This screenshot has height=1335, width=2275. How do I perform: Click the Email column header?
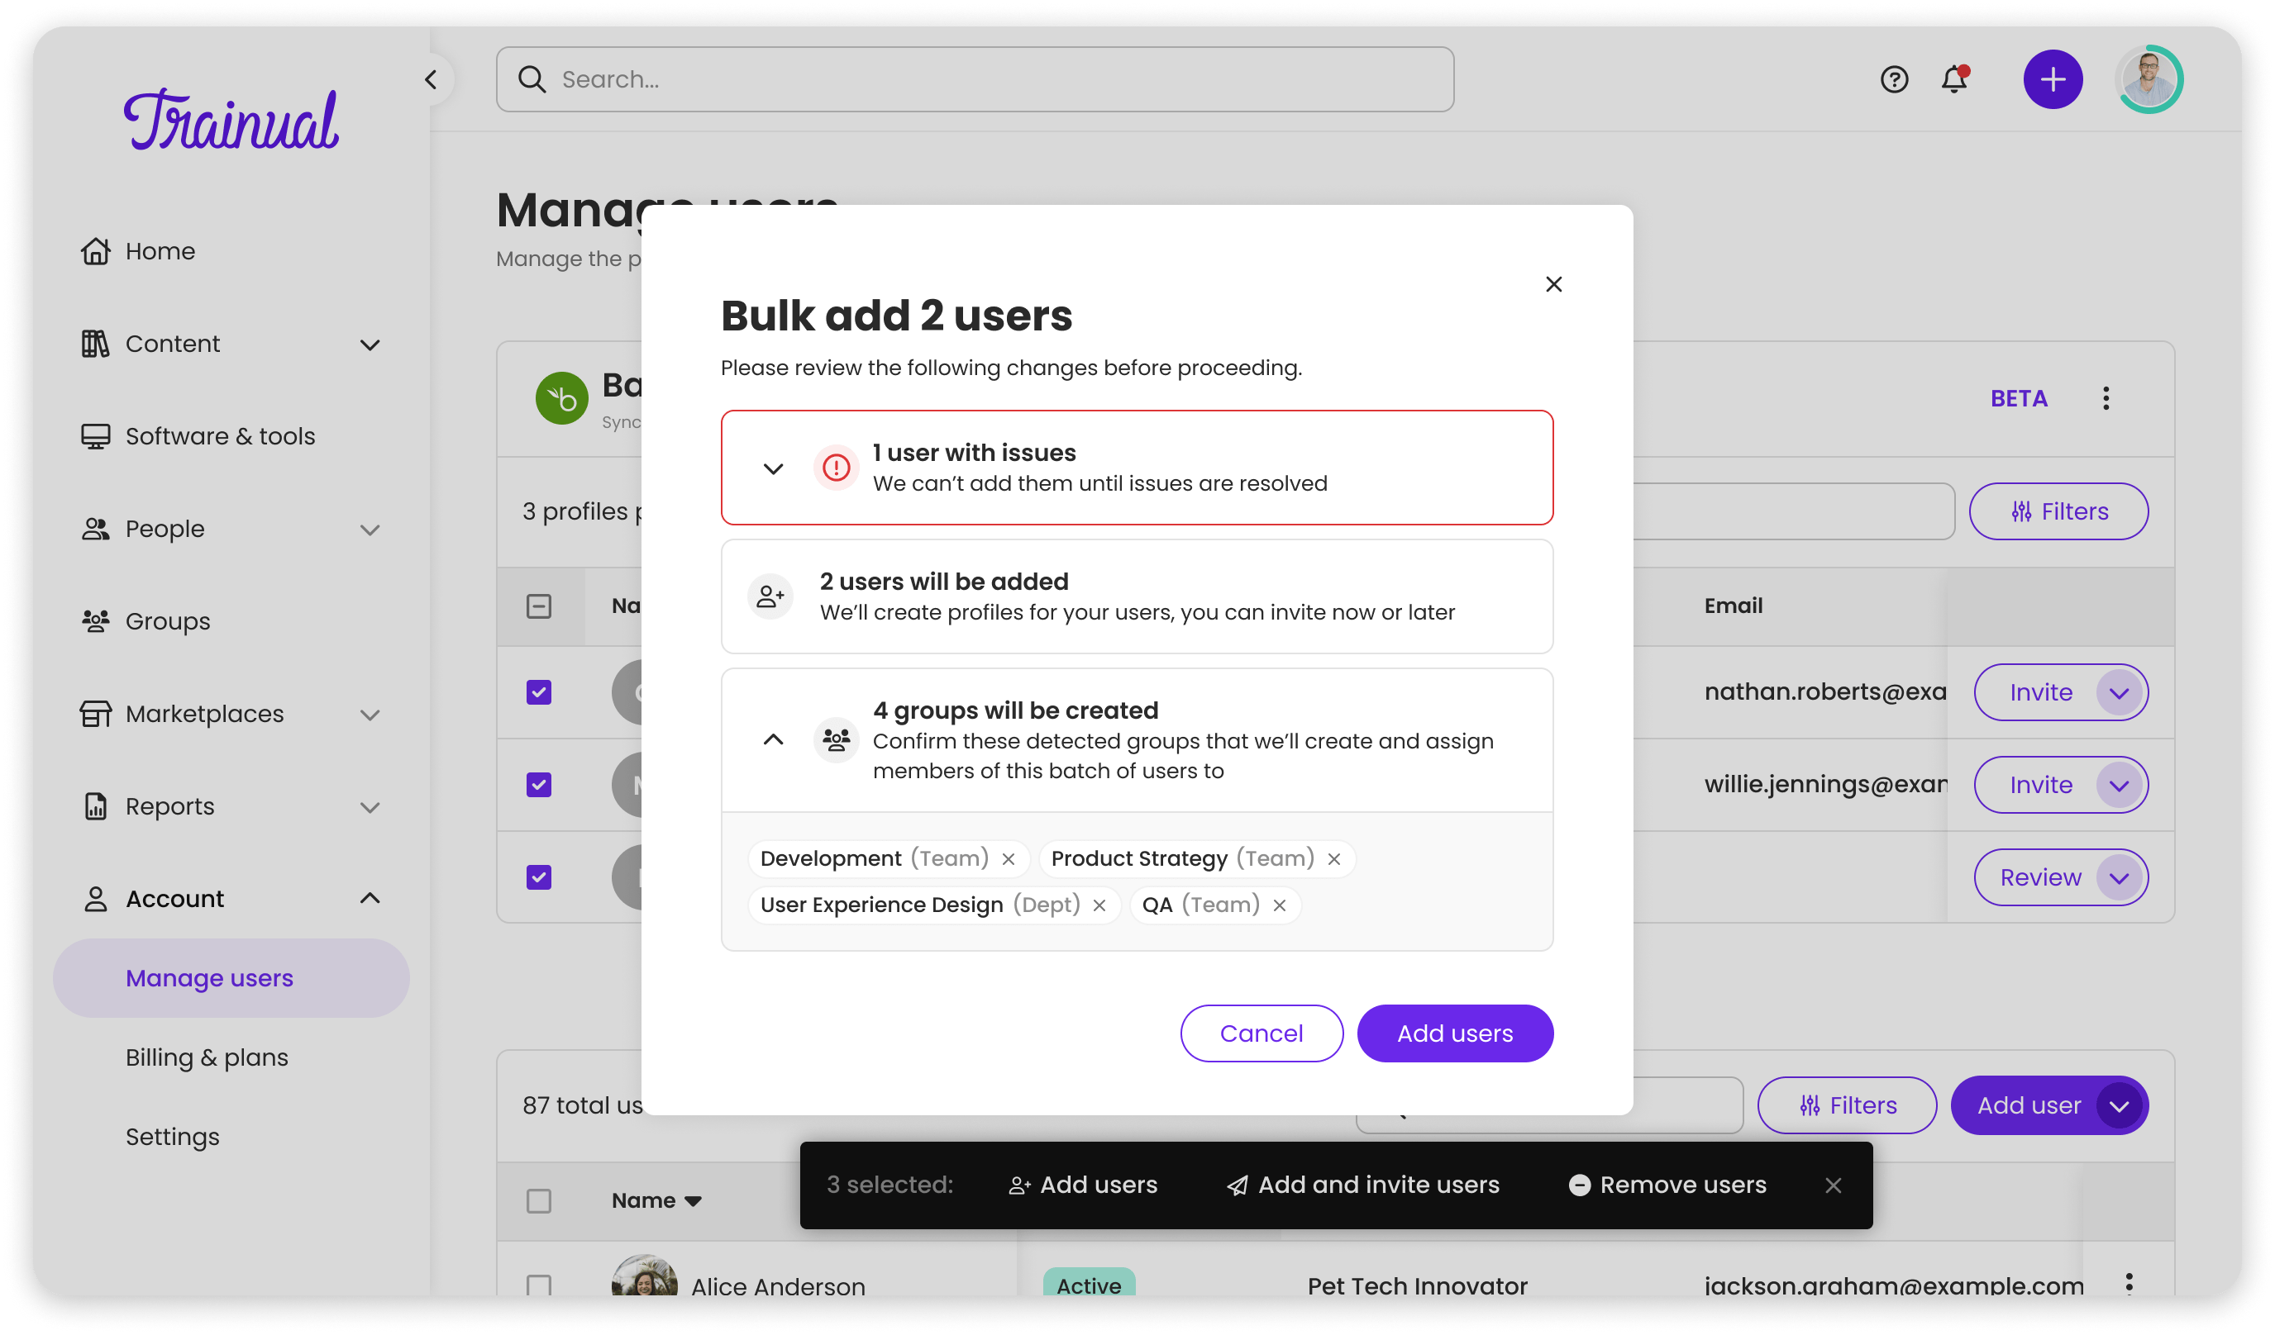coord(1733,606)
